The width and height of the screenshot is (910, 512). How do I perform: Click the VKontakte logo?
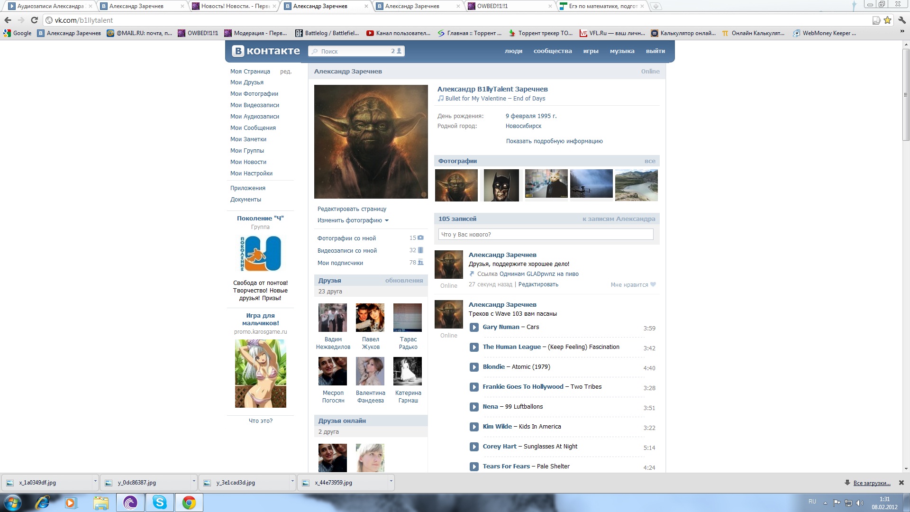[266, 51]
